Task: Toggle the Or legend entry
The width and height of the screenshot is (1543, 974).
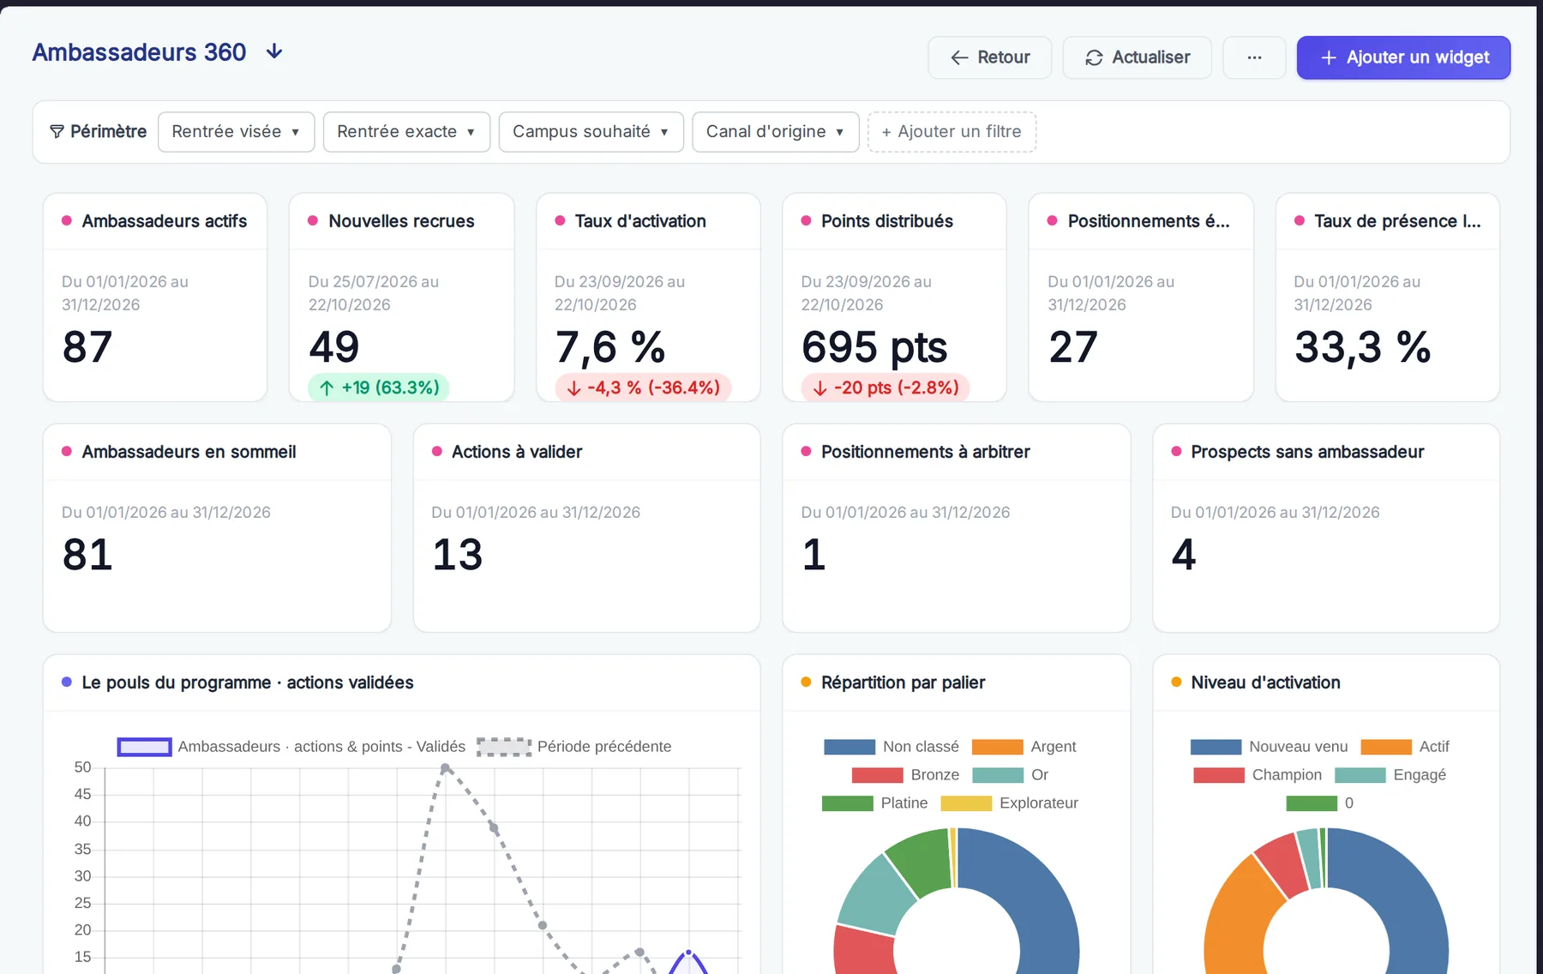Action: [x=1011, y=775]
